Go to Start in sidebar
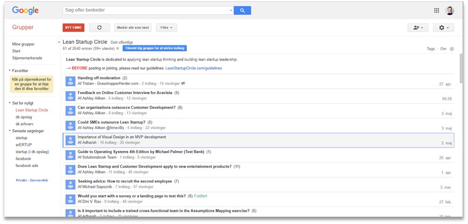Image resolution: width=468 pixels, height=224 pixels. (x=16, y=51)
